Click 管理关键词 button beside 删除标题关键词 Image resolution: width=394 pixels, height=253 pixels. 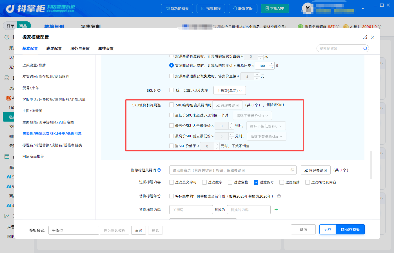315,170
